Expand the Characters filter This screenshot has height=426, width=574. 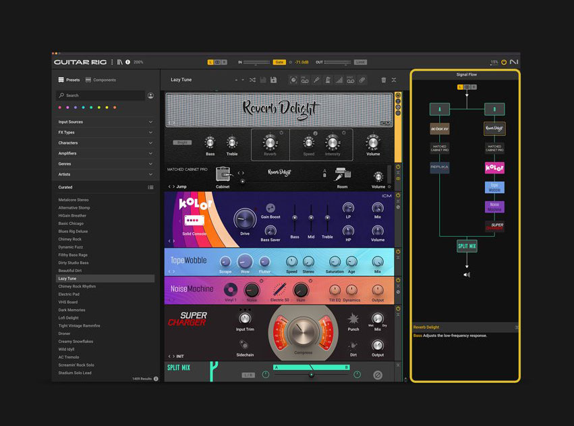click(105, 143)
